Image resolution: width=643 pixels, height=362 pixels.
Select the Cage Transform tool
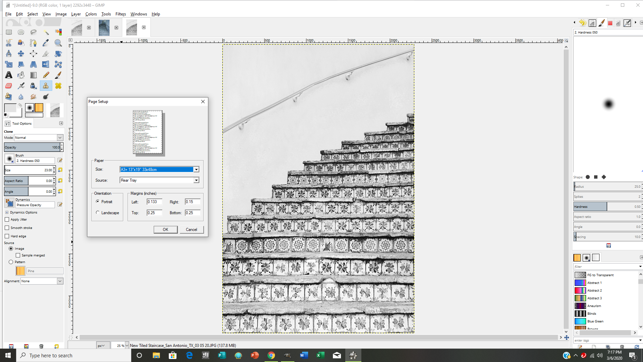point(58,64)
